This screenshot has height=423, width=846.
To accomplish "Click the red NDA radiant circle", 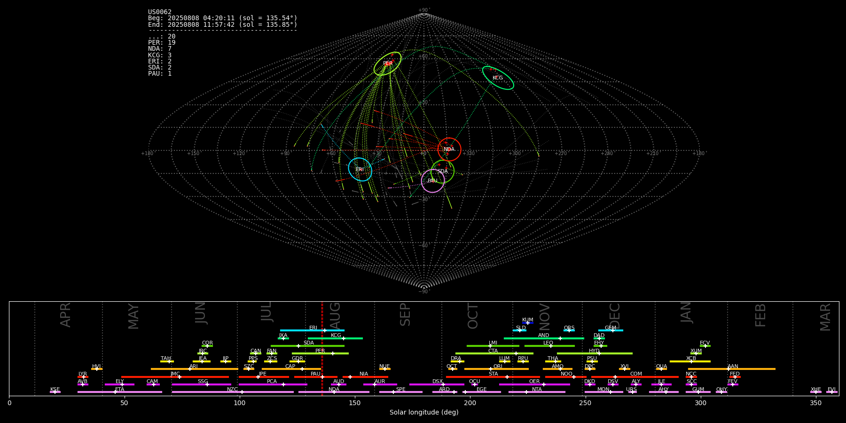I will click(x=449, y=149).
